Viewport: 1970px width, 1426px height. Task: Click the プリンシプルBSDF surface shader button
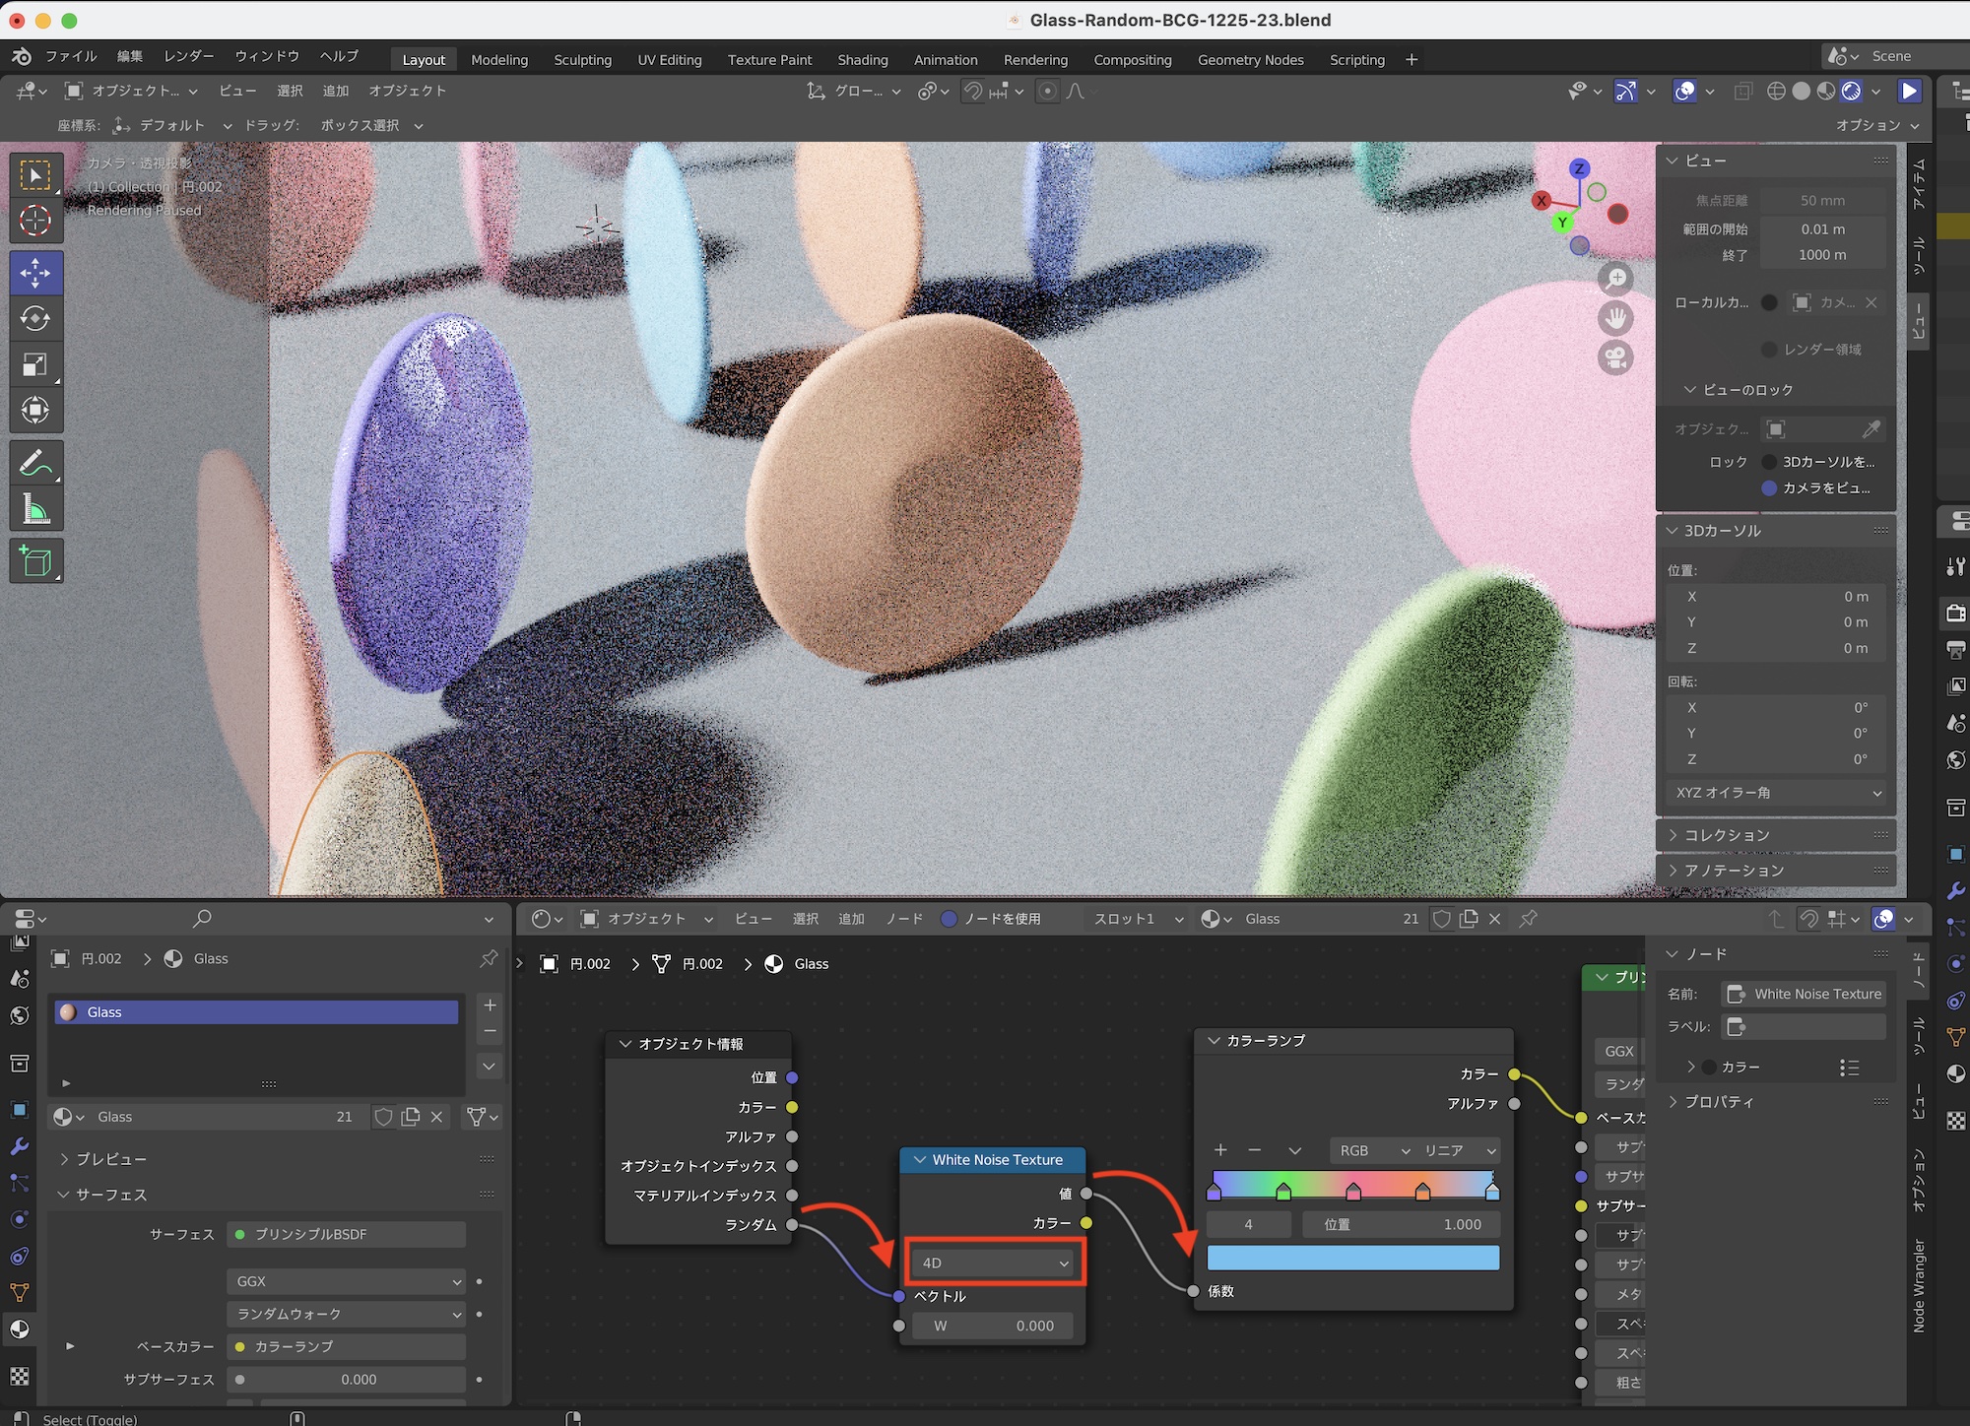click(x=347, y=1234)
